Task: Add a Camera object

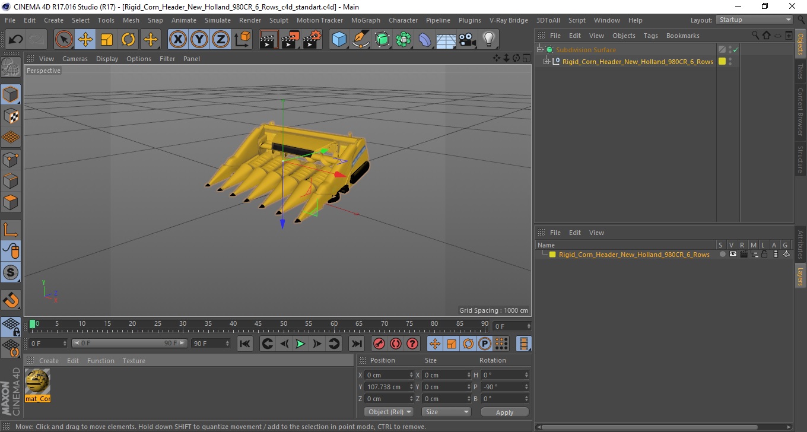Action: point(468,40)
